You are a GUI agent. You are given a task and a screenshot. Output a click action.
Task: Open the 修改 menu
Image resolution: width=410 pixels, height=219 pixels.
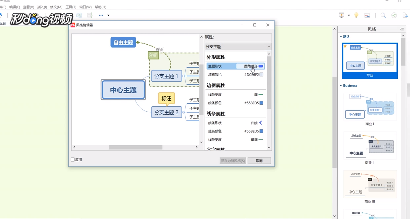[x=56, y=7]
